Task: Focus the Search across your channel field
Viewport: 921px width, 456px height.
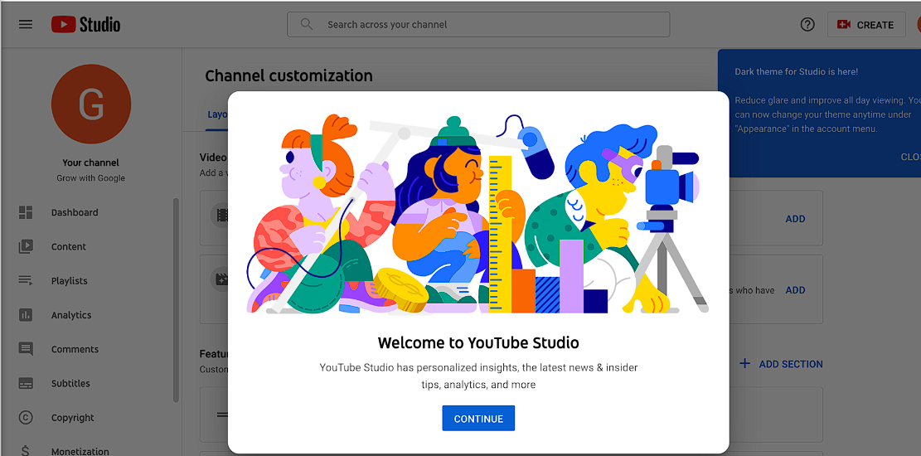Action: coord(478,25)
